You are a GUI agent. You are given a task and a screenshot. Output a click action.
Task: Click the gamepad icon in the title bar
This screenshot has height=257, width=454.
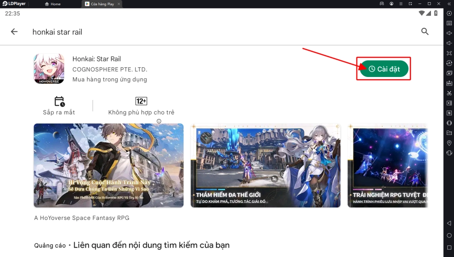point(382,4)
